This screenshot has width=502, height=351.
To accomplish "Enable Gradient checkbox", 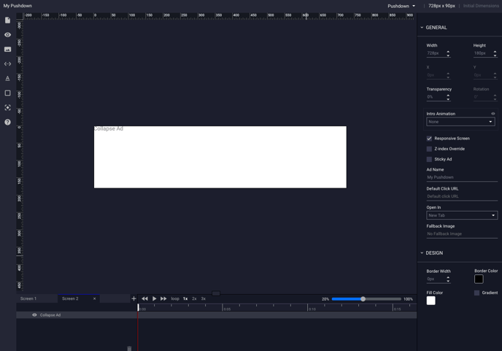I will [x=476, y=293].
